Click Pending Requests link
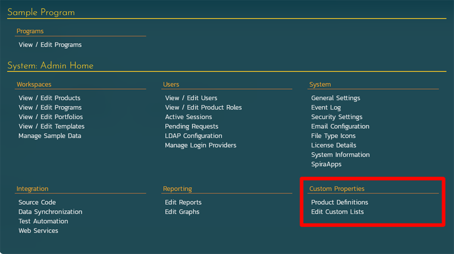Screen dimensions: 454x254 point(191,126)
